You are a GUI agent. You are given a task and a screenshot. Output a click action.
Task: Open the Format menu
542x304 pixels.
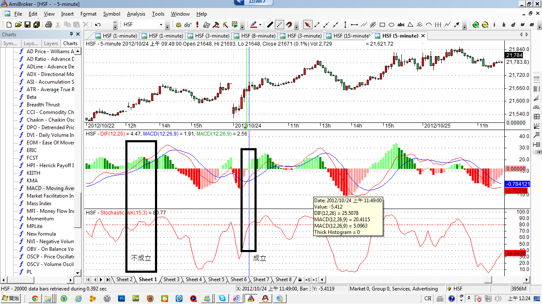point(88,14)
